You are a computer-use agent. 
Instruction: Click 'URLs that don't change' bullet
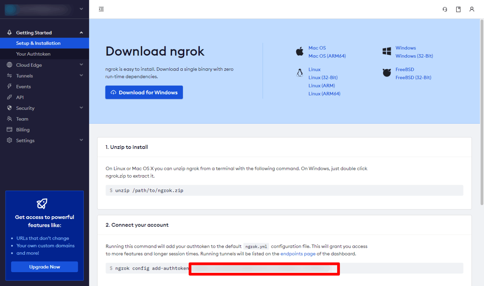pyautogui.click(x=43, y=238)
